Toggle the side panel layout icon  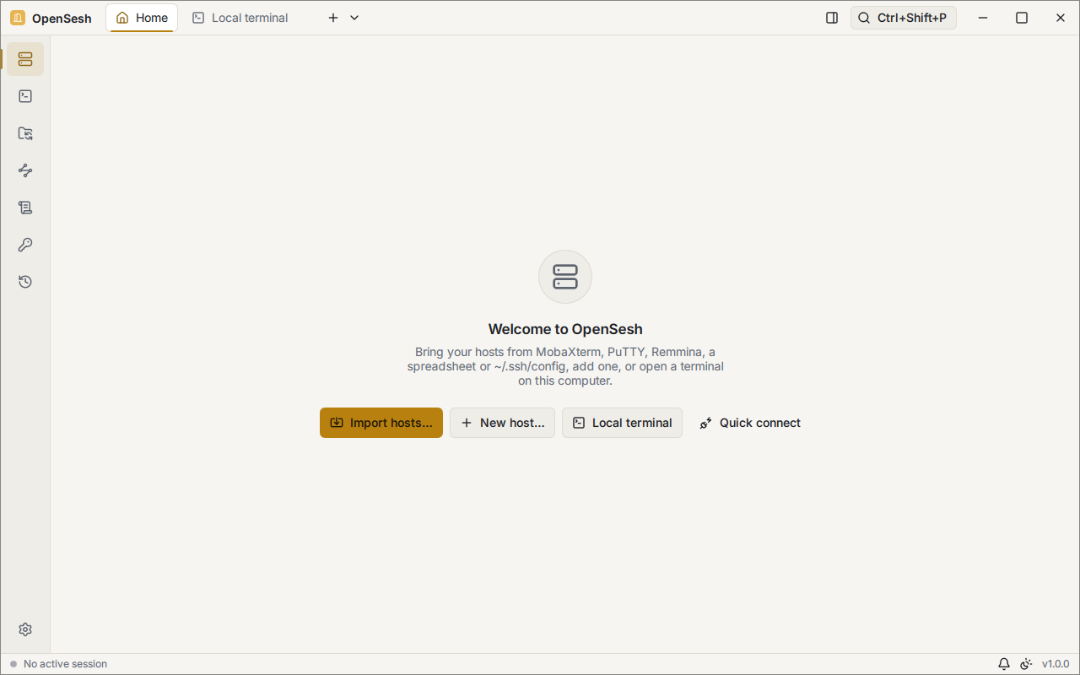pyautogui.click(x=832, y=18)
